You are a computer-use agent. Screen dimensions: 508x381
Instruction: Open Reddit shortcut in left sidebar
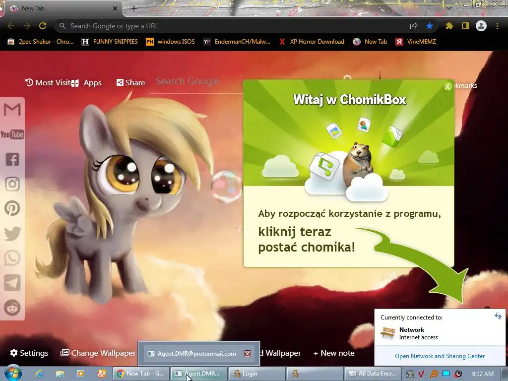pyautogui.click(x=12, y=308)
